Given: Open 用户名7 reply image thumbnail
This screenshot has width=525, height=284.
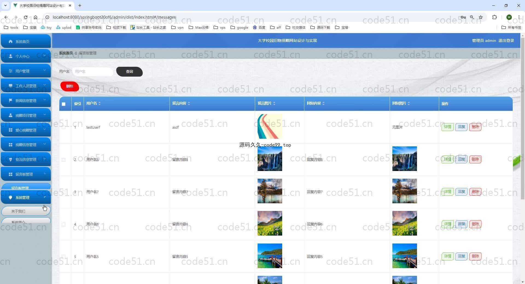Looking at the screenshot, I should click(404, 191).
